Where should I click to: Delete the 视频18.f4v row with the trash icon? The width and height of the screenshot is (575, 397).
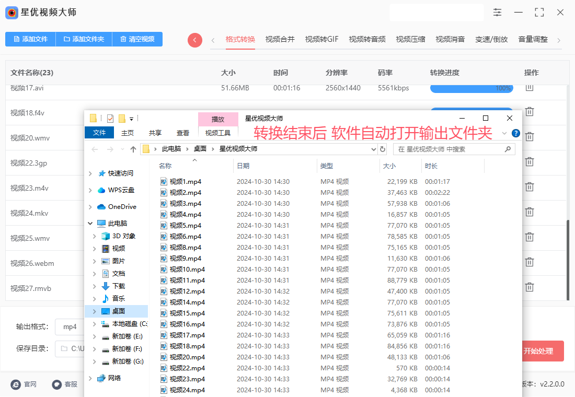[x=529, y=111]
